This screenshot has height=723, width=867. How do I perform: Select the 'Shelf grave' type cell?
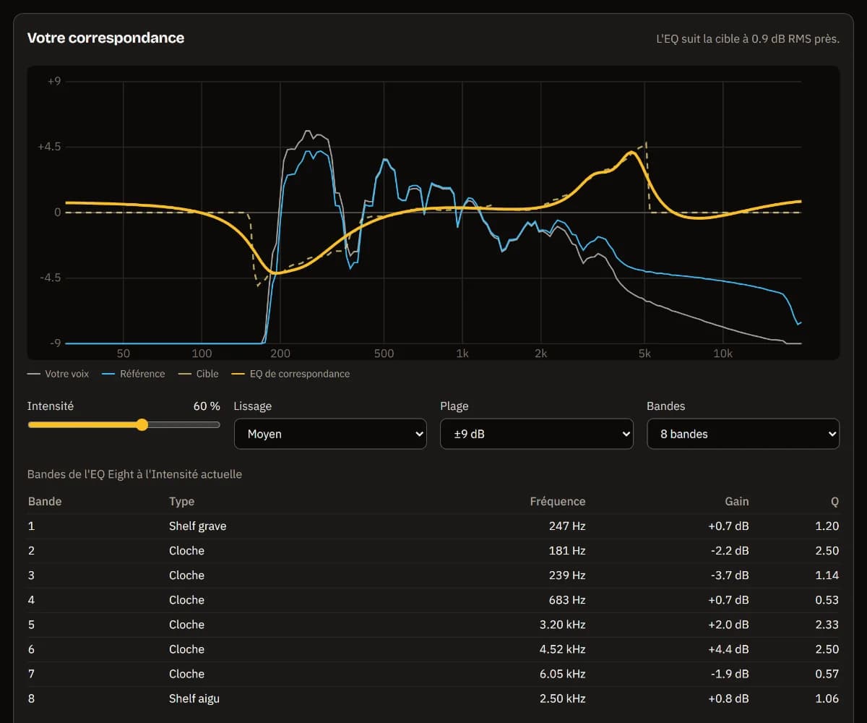(198, 526)
